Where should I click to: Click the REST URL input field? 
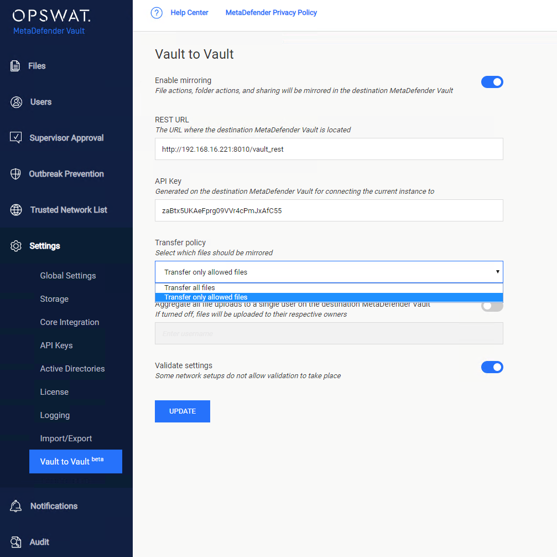pyautogui.click(x=329, y=149)
